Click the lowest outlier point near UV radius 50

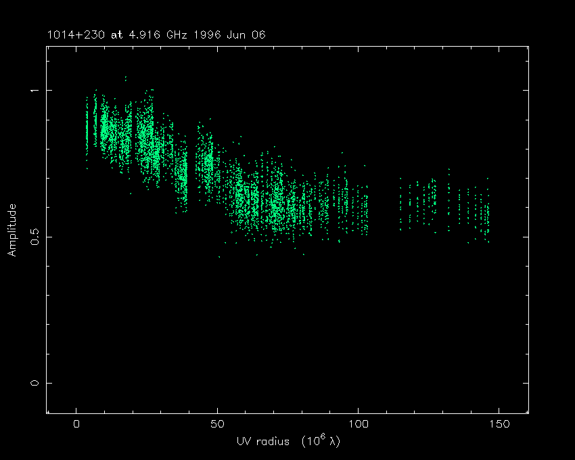pyautogui.click(x=219, y=257)
